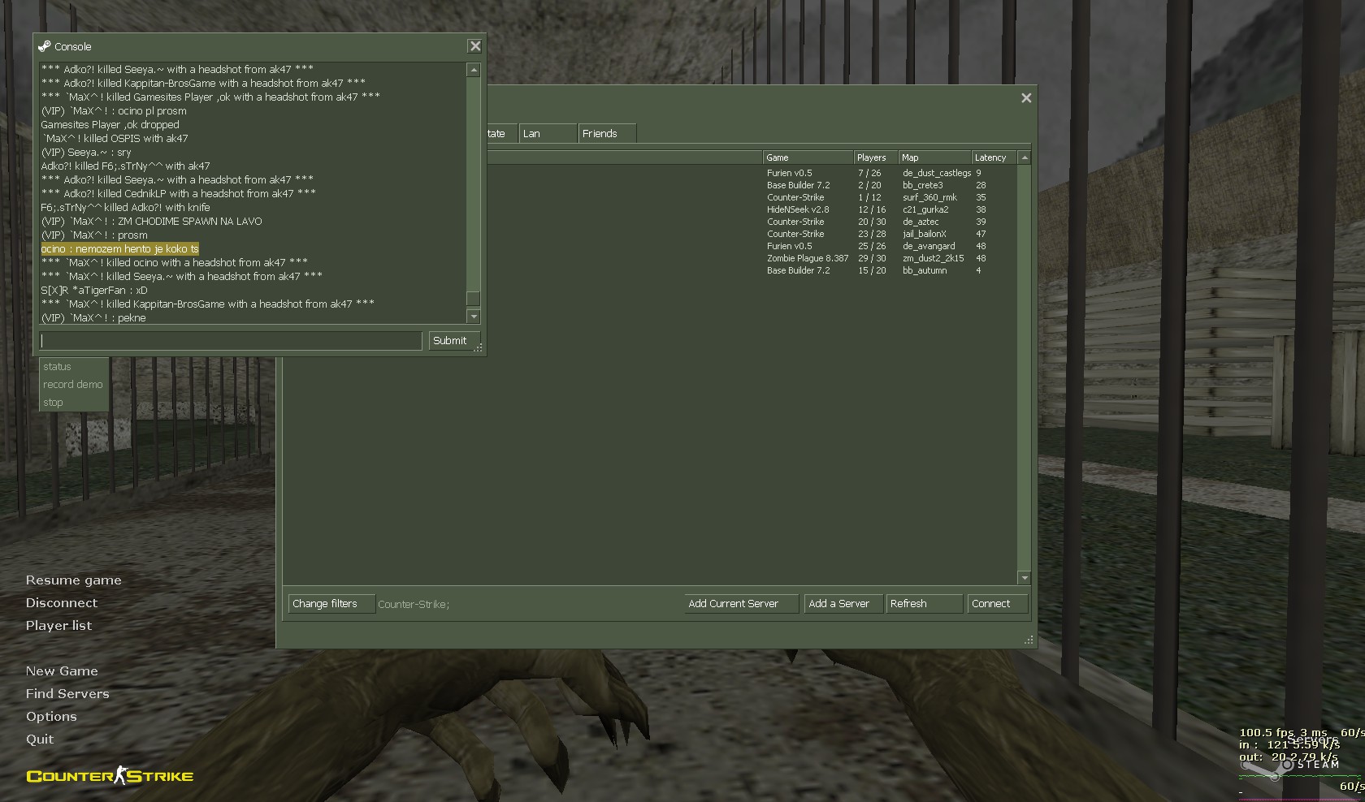Image resolution: width=1365 pixels, height=802 pixels.
Task: Disconnect from the current server
Action: pyautogui.click(x=61, y=603)
